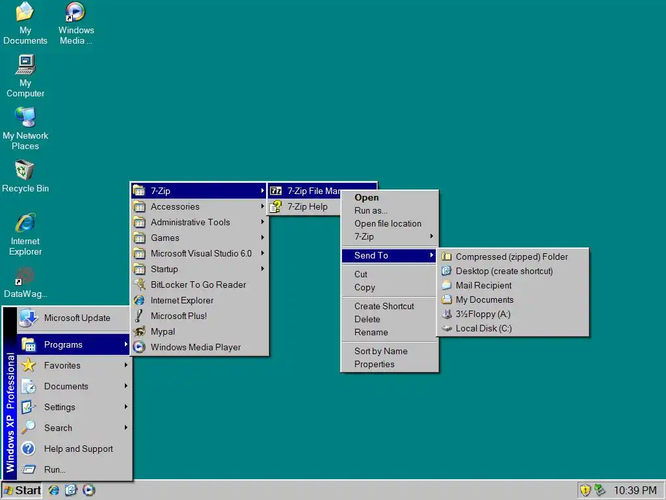
Task: Launch Media Player from quick launch bar
Action: tap(88, 490)
